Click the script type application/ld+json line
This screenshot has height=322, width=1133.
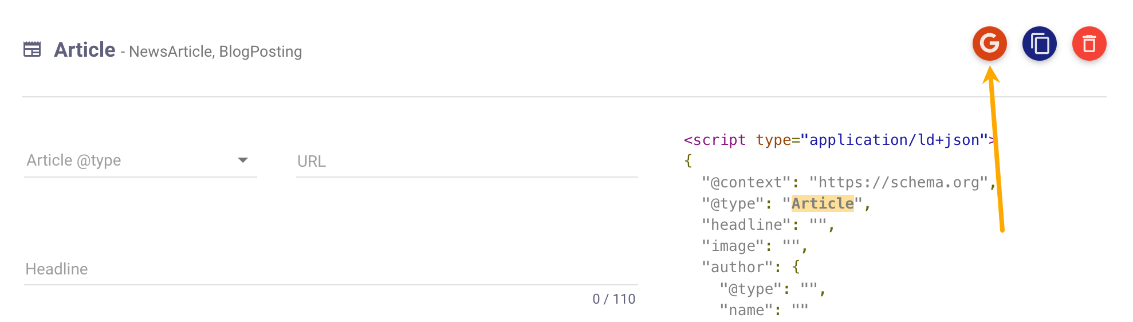836,140
